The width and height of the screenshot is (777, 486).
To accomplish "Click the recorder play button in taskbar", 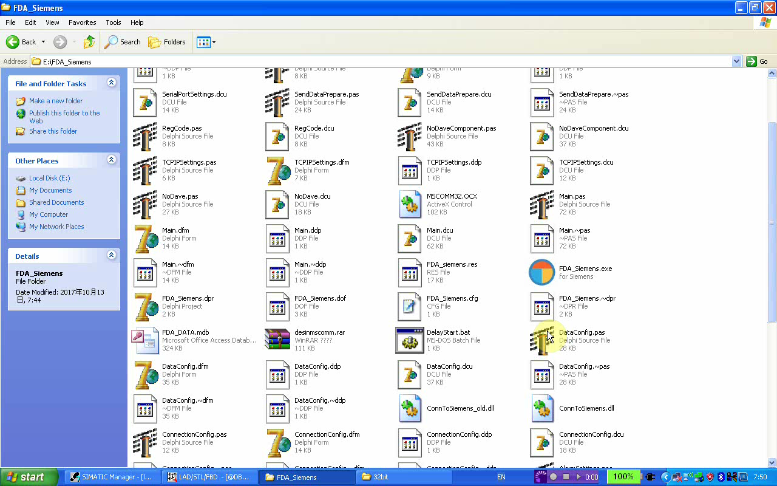I will point(578,477).
